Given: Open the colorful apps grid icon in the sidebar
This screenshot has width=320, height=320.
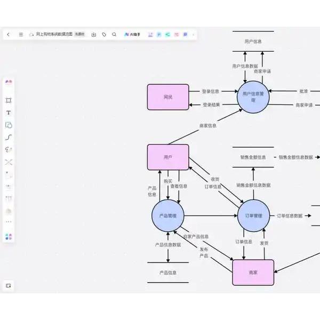Looking at the screenshot, I should point(9,237).
